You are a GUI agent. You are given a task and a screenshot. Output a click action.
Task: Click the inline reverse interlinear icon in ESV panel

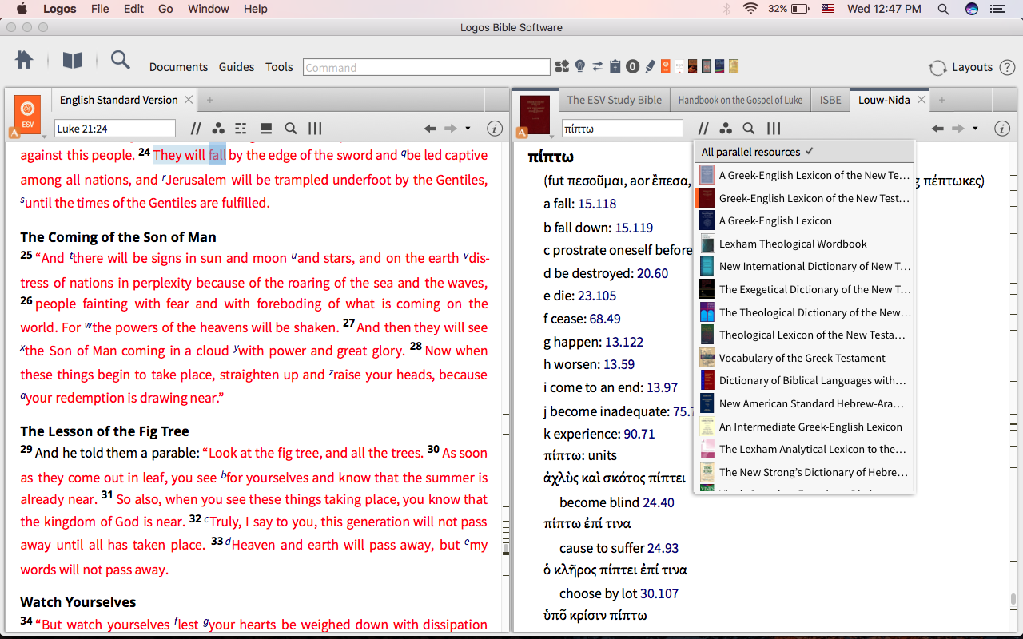[x=266, y=129]
